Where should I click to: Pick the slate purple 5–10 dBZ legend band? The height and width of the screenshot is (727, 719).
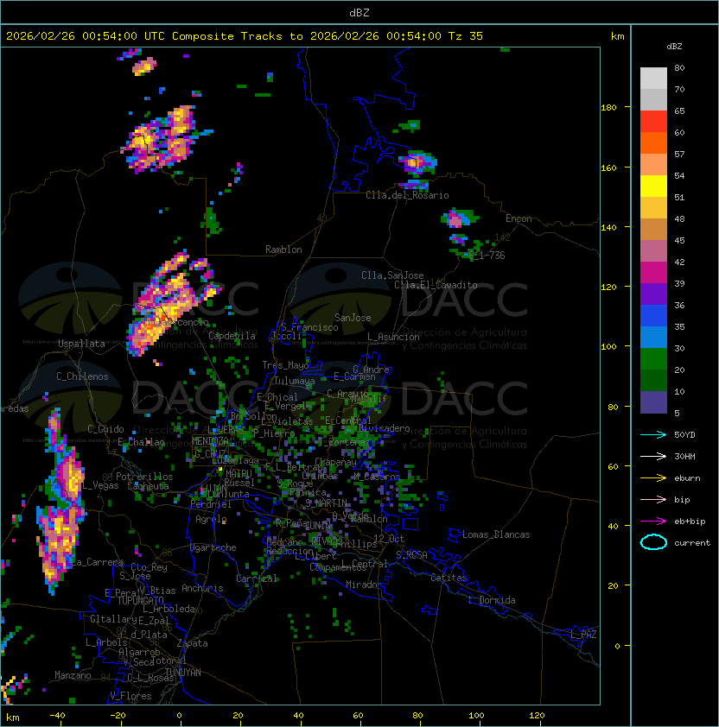coord(653,402)
